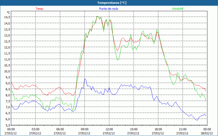Click the 12:00 time label
Screen dimensions: 218x136
click(109, 129)
